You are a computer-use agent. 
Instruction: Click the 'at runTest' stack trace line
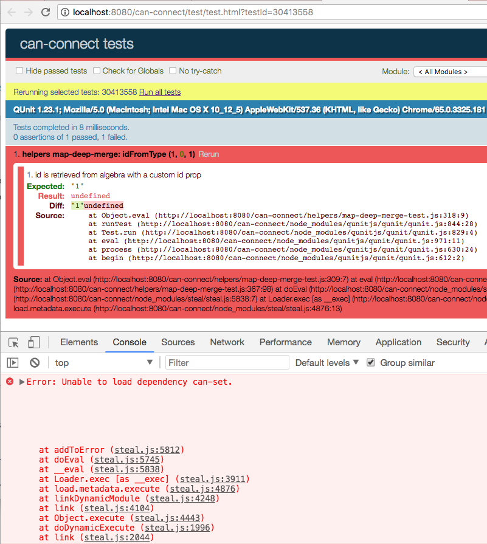tap(283, 224)
